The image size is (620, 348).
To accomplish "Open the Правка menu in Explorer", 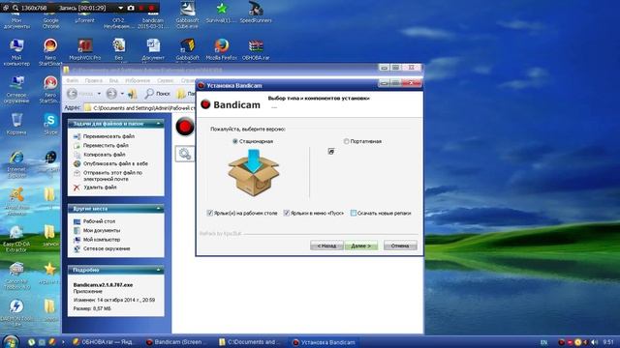I will coord(93,80).
